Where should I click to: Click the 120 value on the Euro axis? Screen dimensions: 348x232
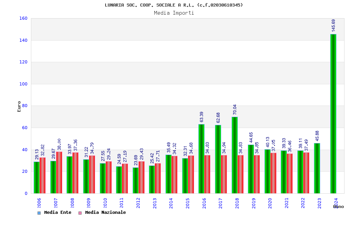click(x=23, y=62)
